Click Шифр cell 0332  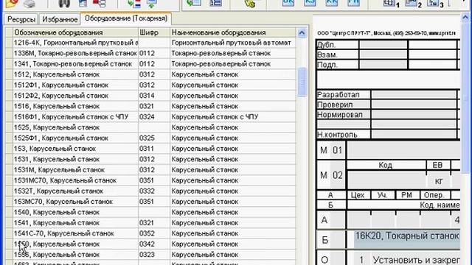[154, 191]
